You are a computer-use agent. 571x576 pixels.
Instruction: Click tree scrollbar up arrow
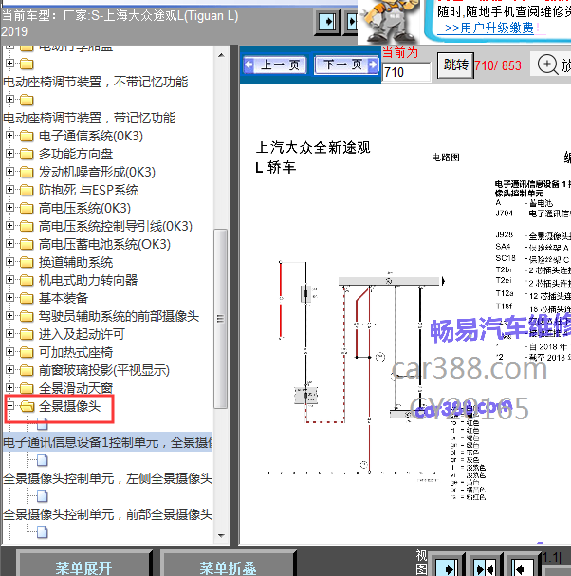coord(221,55)
